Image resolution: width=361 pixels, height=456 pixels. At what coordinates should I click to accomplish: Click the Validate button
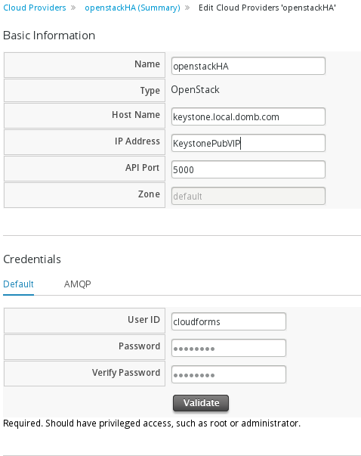point(201,403)
